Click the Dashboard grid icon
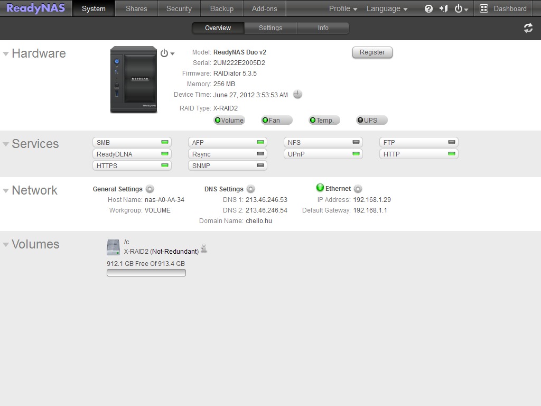The height and width of the screenshot is (406, 541). point(484,8)
